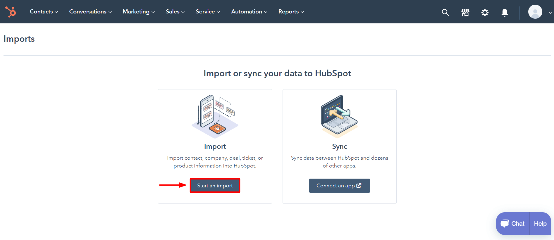
Task: Click the Sync card title
Action: coord(340,146)
